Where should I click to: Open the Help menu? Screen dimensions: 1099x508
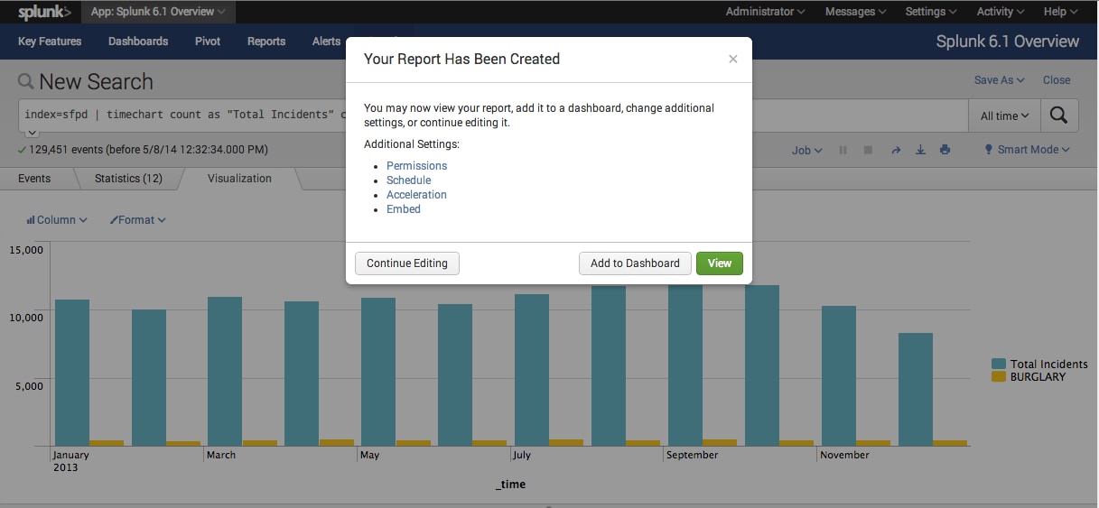1061,12
